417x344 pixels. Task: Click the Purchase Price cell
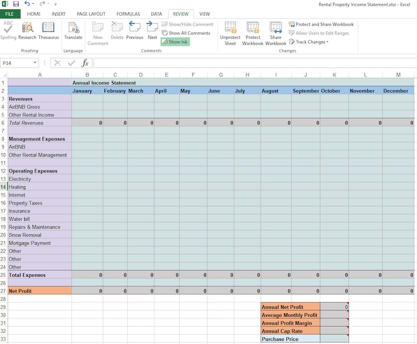pyautogui.click(x=290, y=339)
